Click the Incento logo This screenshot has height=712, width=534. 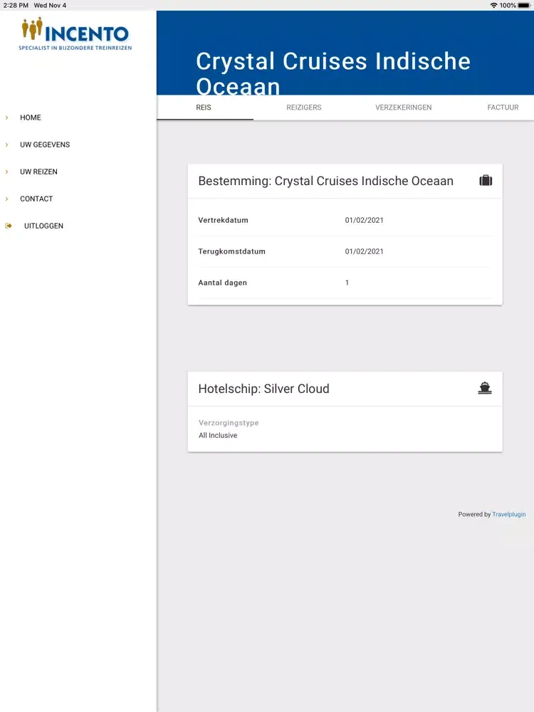pos(75,33)
